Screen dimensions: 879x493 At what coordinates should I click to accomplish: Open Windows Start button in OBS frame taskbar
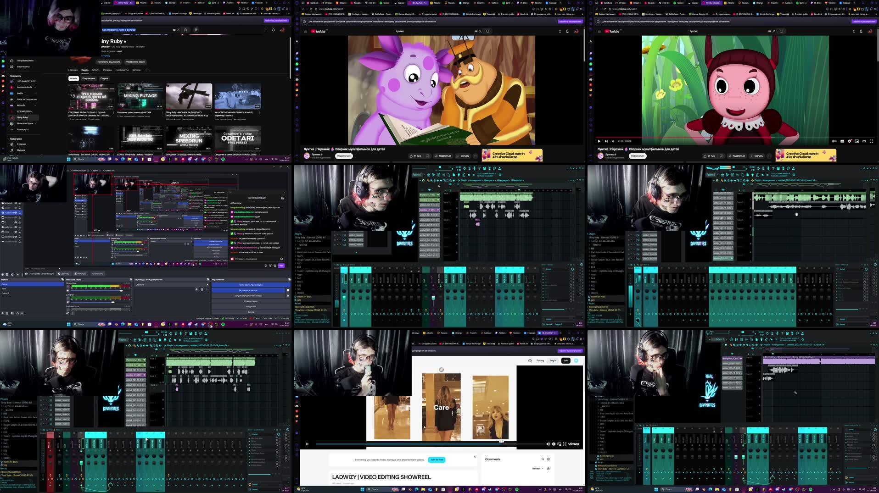pos(68,324)
